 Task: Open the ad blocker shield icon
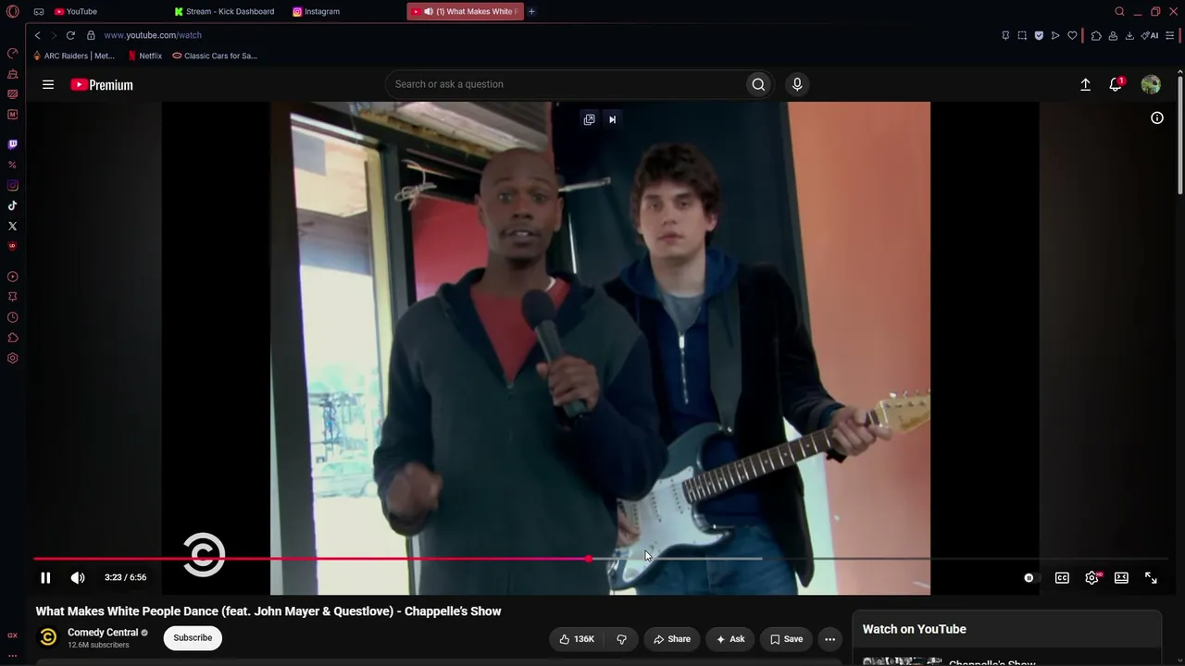click(1039, 35)
